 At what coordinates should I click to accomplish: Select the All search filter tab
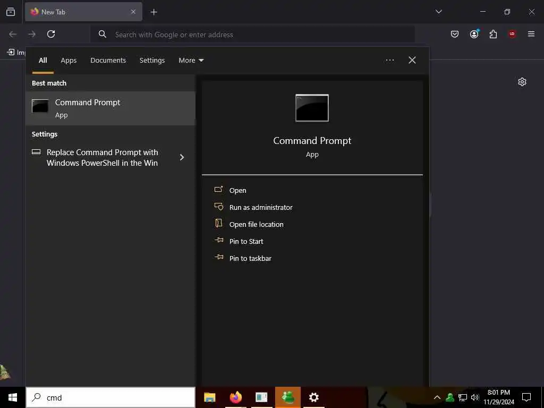point(42,61)
